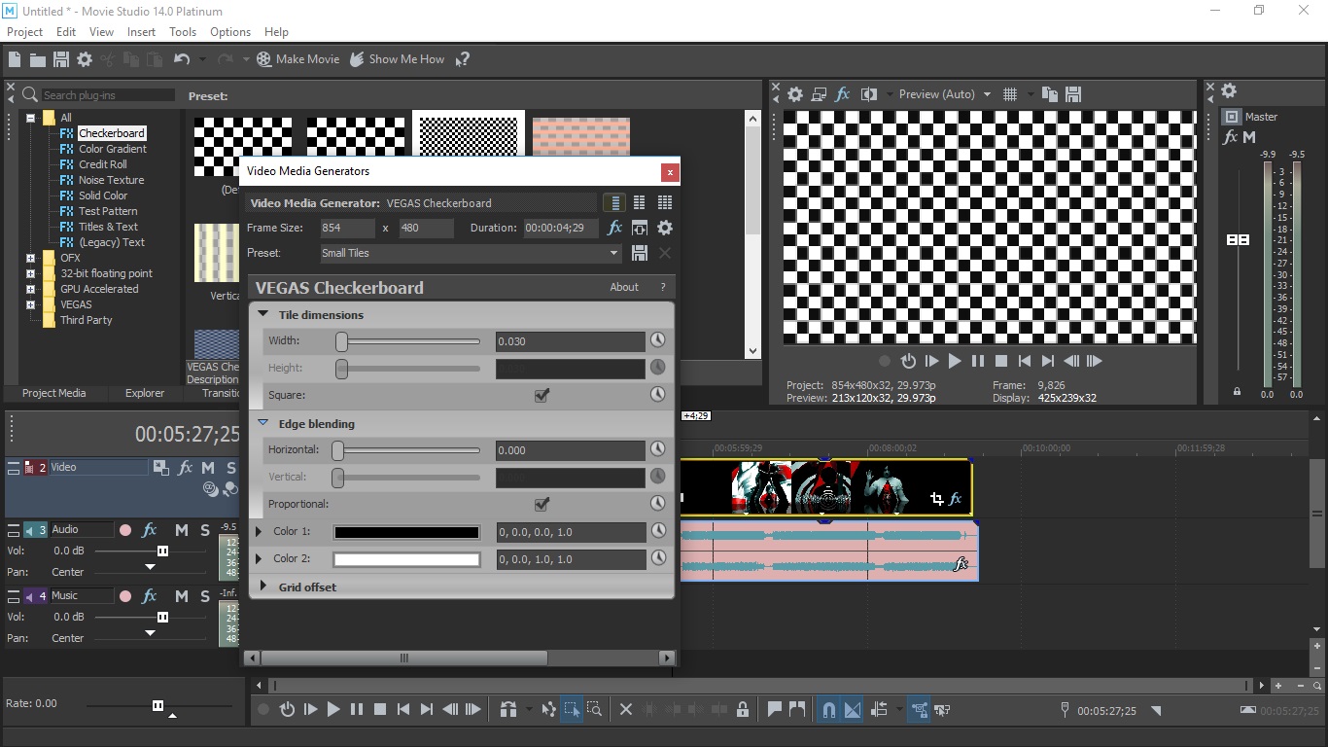Screen dimensions: 1328x747
Task: Expand the OFX folder in the plug-in tree
Action: click(x=31, y=258)
